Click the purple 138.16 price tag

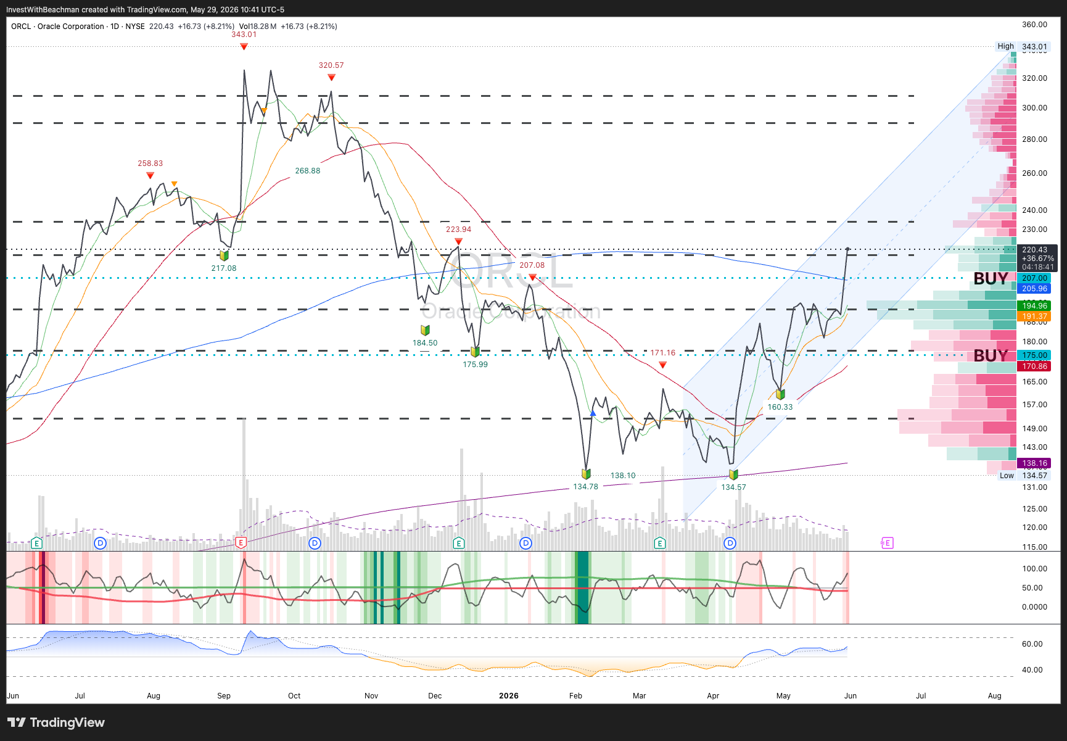1034,463
